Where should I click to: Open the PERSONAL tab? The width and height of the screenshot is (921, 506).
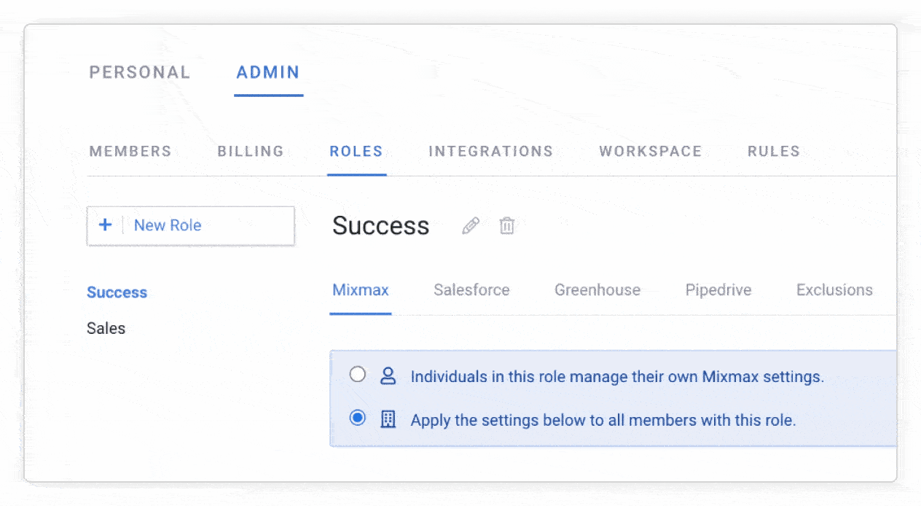(x=139, y=71)
